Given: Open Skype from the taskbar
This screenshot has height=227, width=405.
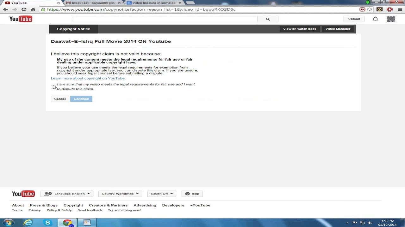Looking at the screenshot, I should tap(48, 223).
